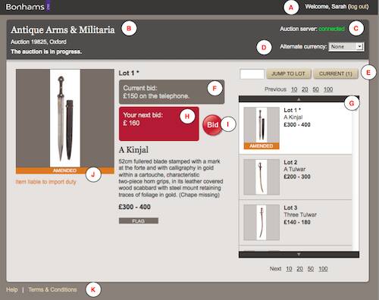The height and width of the screenshot is (300, 379).
Task: Click the log out link
Action: (359, 7)
